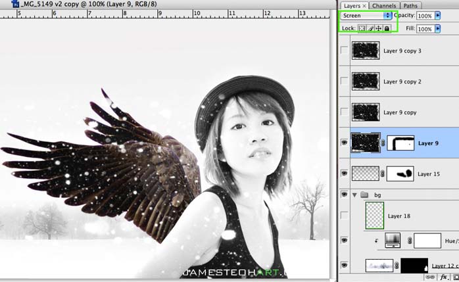
Task: Click the 'Layer 9 copy 2' name
Action: [x=402, y=82]
